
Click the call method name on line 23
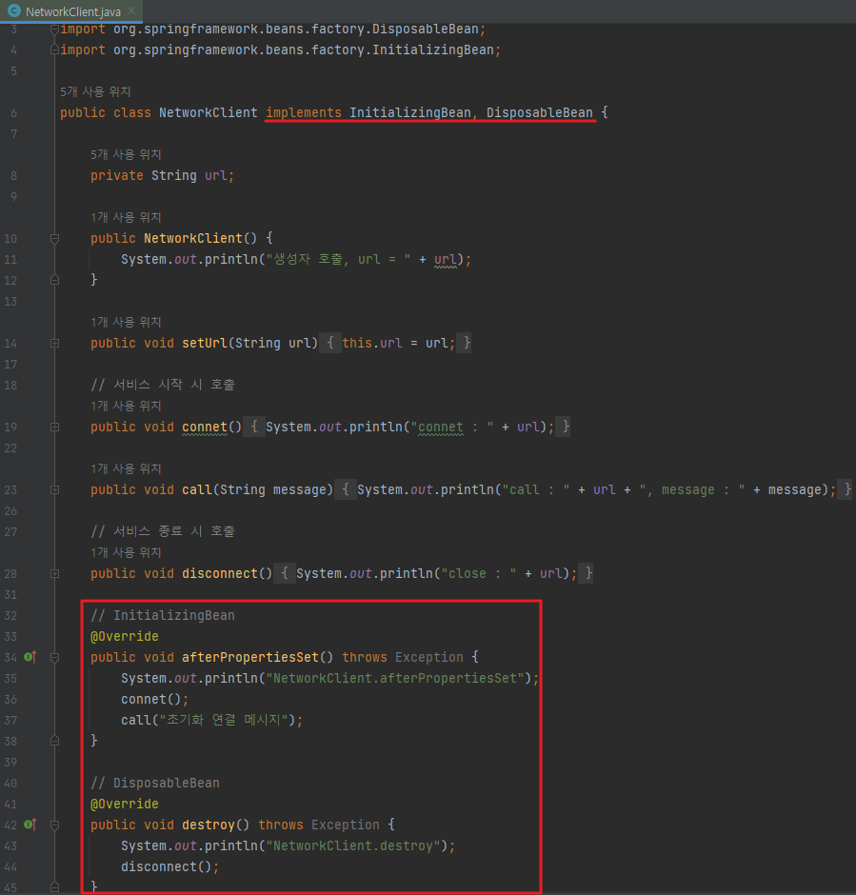(197, 489)
